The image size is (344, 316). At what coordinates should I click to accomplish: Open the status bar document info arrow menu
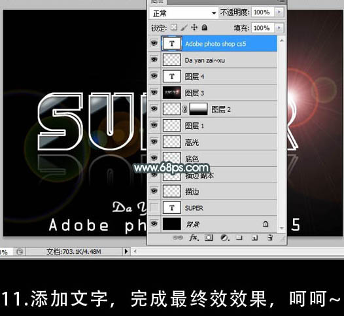126,251
